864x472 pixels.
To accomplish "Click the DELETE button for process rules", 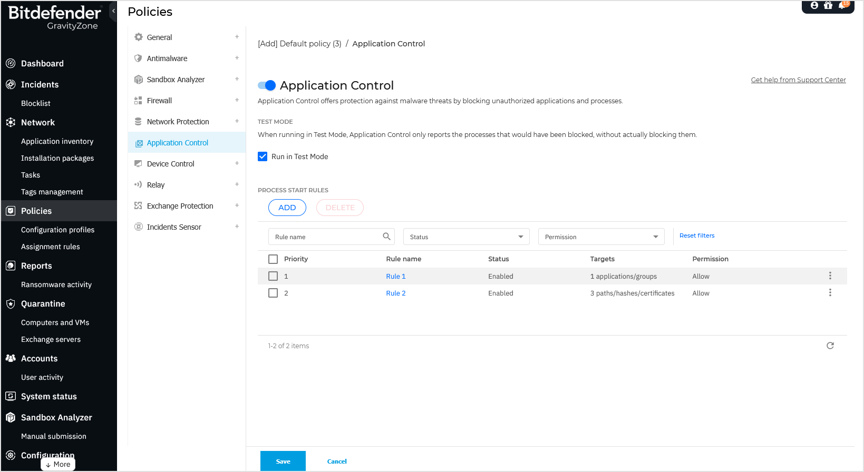I will (x=340, y=208).
